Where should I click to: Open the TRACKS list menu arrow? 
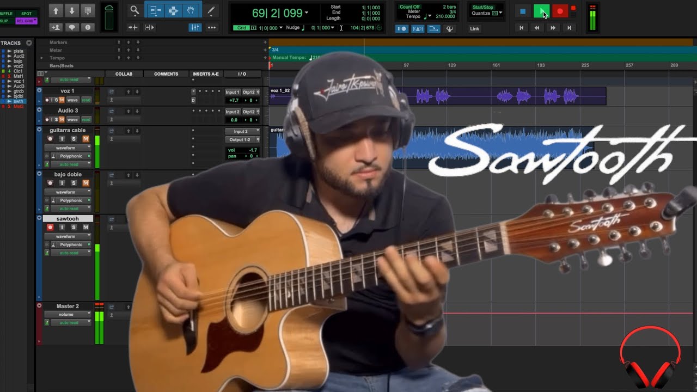pyautogui.click(x=29, y=43)
